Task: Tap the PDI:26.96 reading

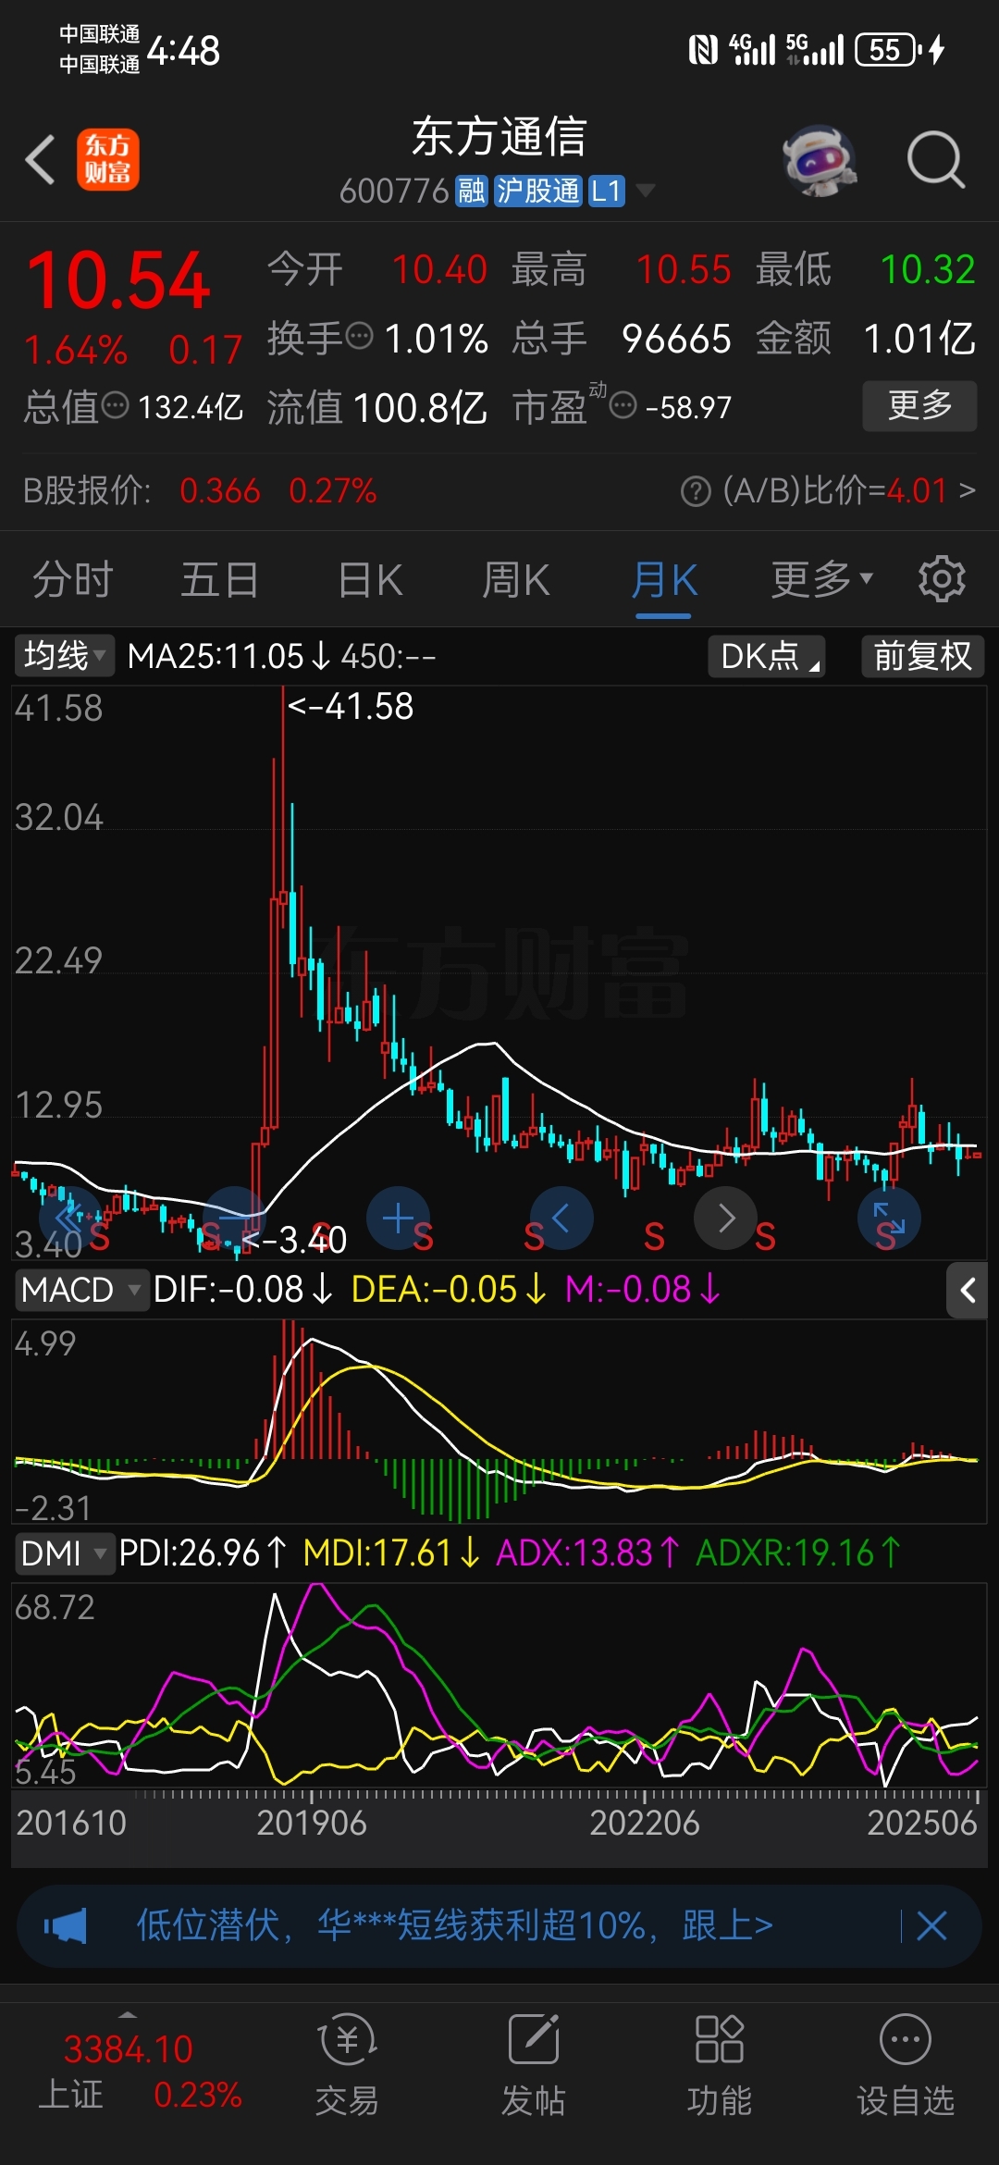Action: (203, 1553)
